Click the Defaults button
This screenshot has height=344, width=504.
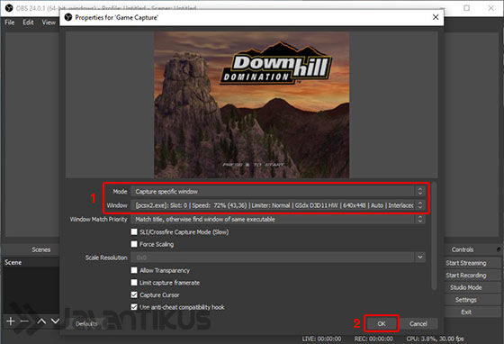86,324
